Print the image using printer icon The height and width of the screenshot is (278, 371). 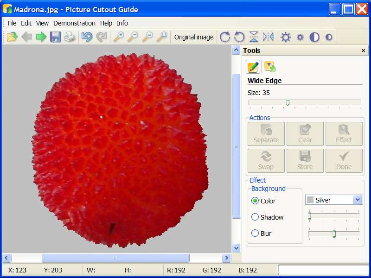(70, 37)
